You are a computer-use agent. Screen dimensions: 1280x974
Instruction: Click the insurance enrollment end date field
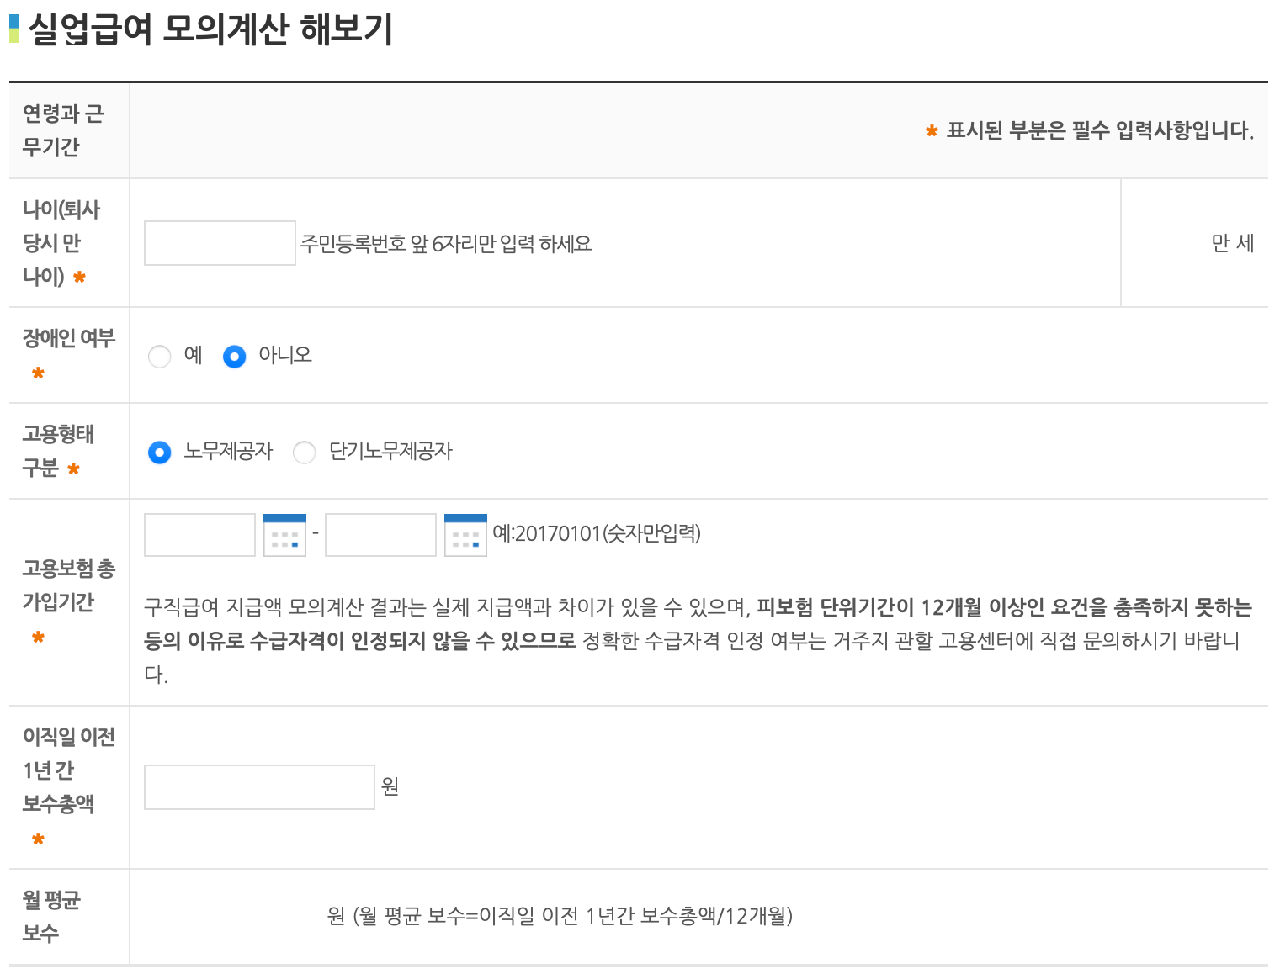tap(380, 534)
